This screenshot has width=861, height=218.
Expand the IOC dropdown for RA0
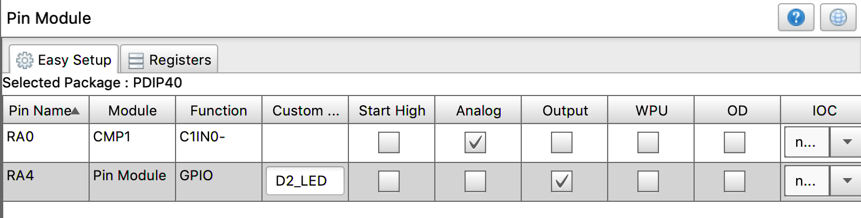(x=846, y=142)
